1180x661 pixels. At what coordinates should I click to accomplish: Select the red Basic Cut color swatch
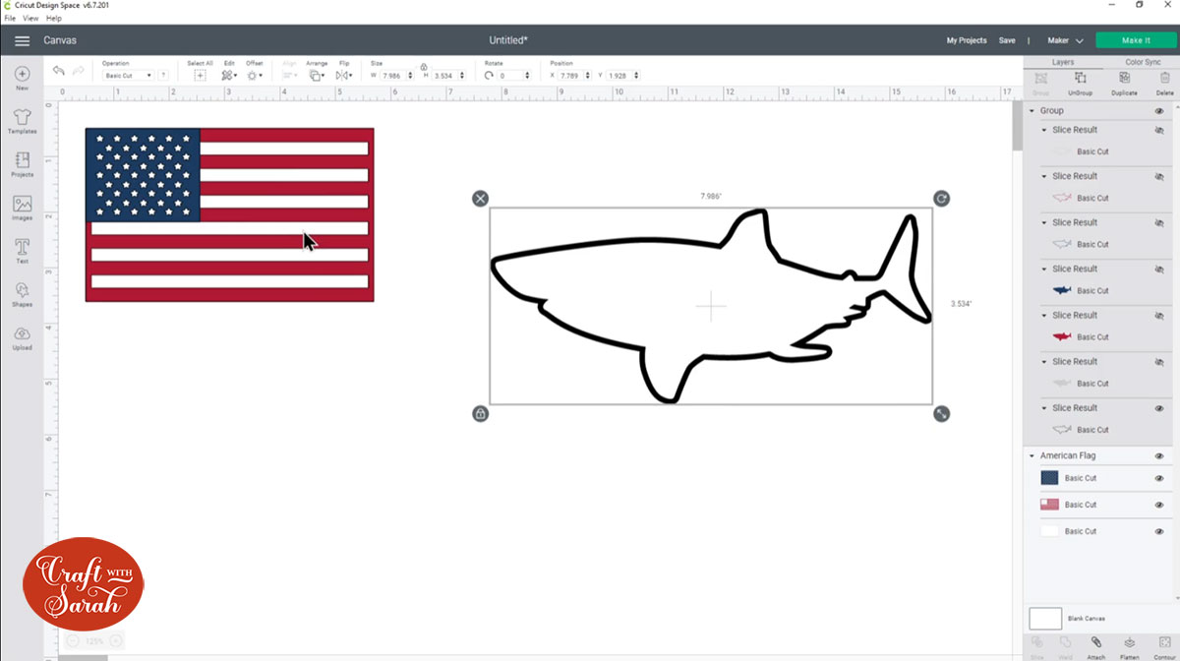1049,504
